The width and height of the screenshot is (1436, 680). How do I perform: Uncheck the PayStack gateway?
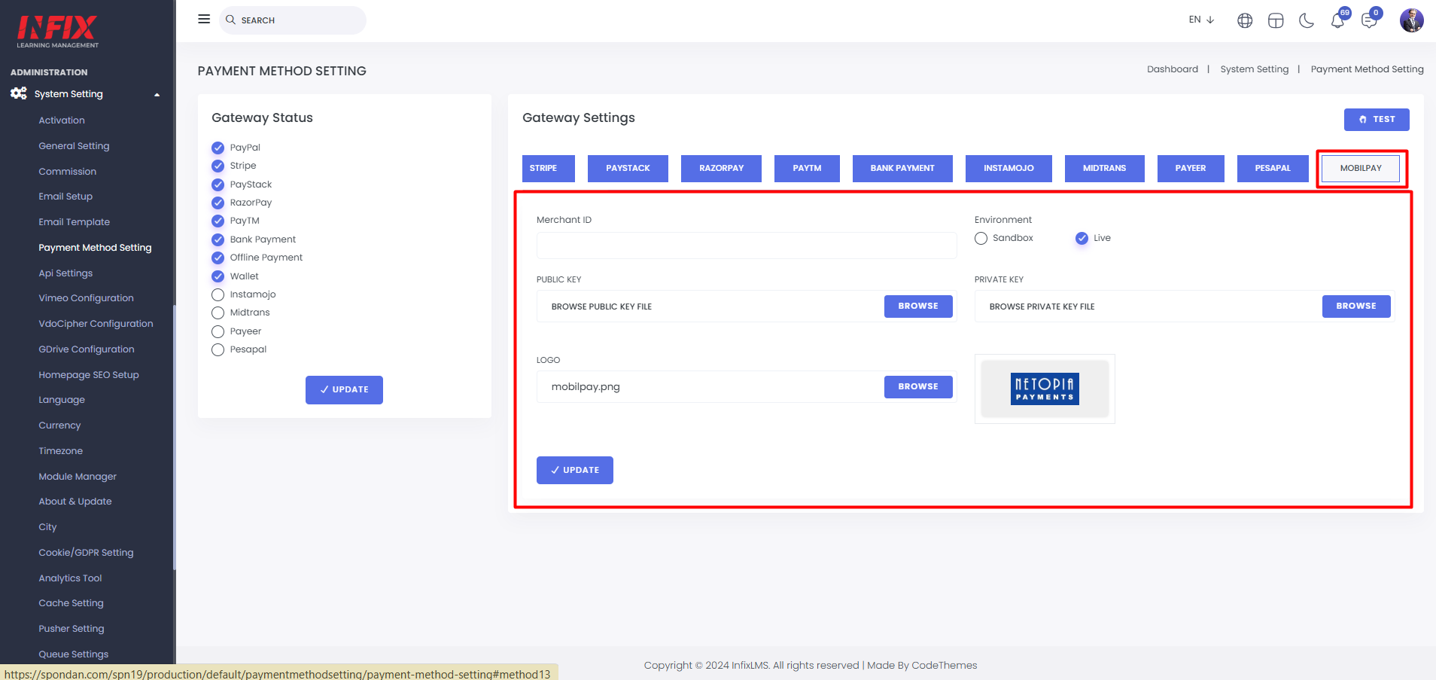pos(218,184)
